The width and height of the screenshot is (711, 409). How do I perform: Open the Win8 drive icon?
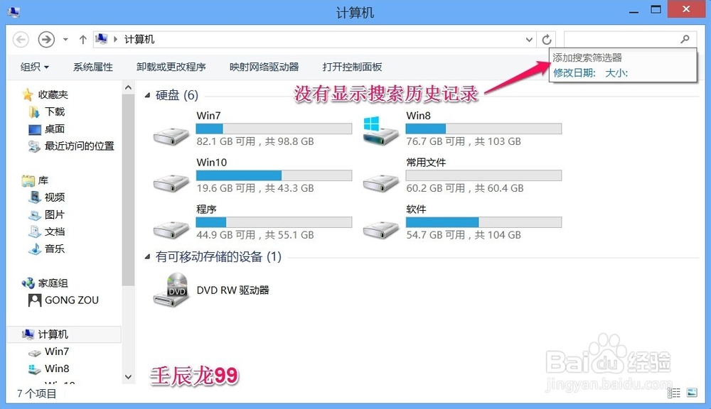coord(381,130)
